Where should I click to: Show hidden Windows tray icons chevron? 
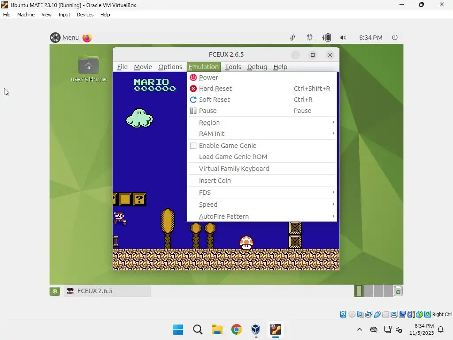[x=359, y=329]
